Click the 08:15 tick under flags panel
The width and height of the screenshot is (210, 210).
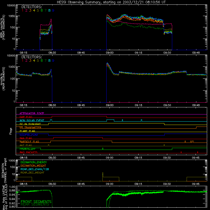[24, 158]
